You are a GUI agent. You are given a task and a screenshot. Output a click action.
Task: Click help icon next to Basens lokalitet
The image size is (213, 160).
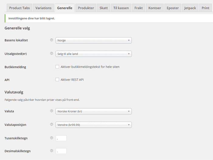coord(51,40)
